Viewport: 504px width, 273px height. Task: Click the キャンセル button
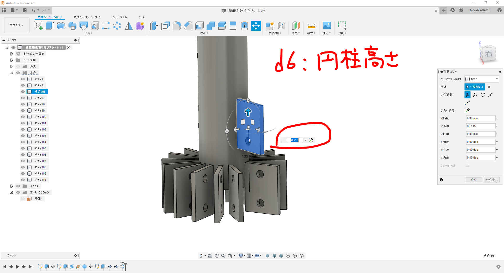(x=492, y=180)
